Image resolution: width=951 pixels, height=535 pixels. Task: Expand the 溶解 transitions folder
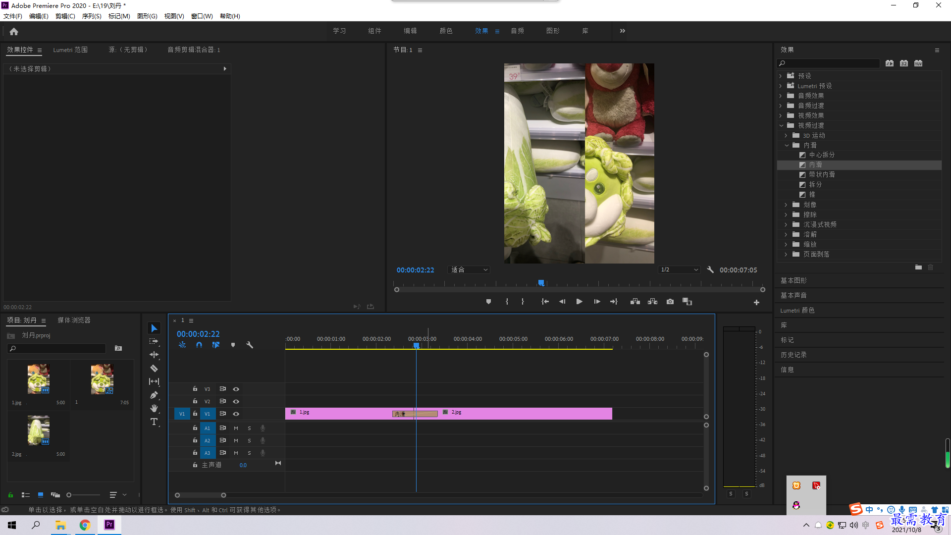pyautogui.click(x=786, y=234)
